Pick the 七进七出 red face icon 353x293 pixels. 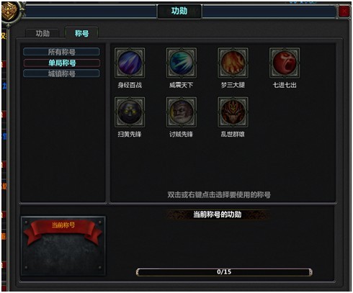[285, 63]
